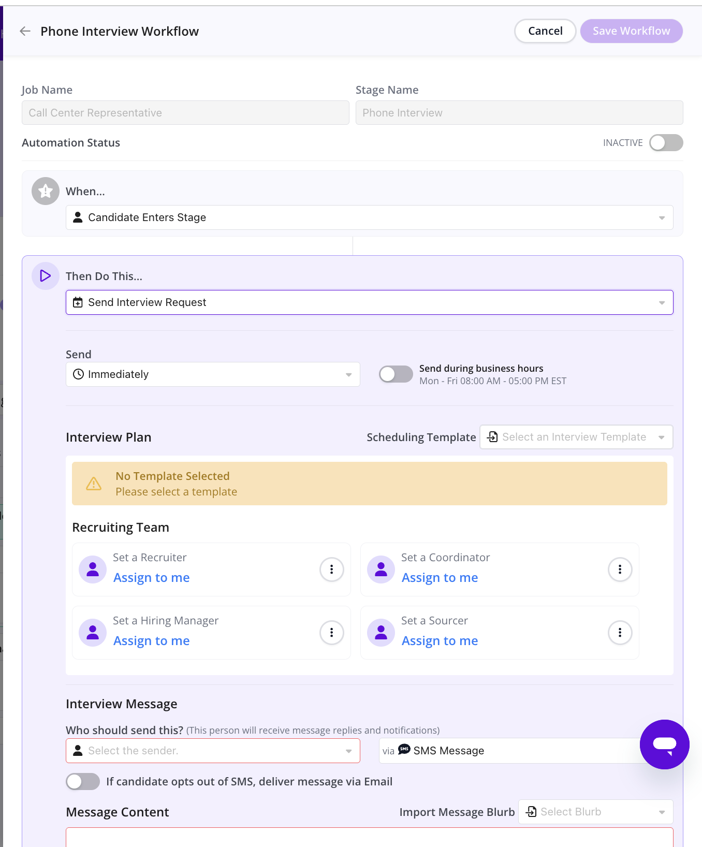Click the purple play icon for Then Do This
The image size is (702, 847).
pos(46,276)
